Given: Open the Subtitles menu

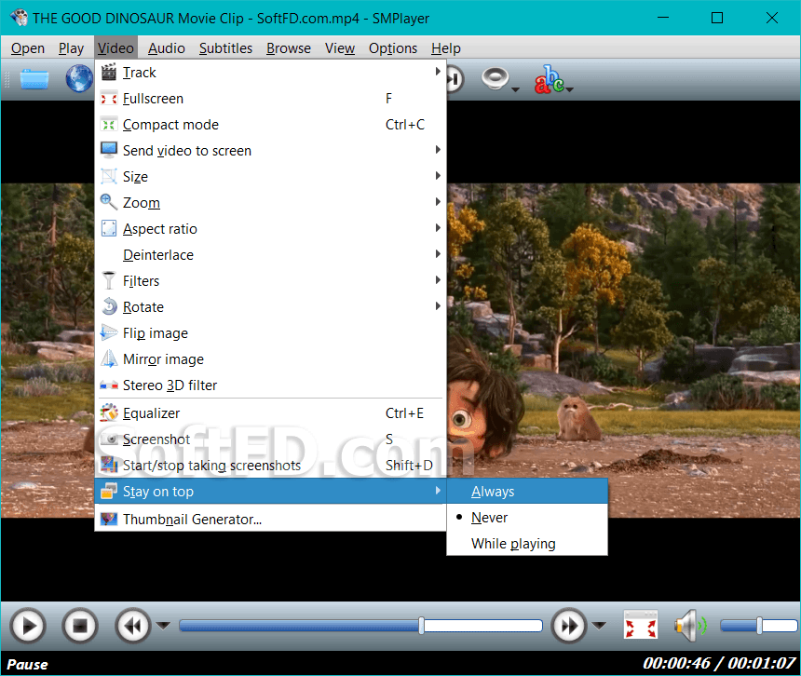Looking at the screenshot, I should pyautogui.click(x=225, y=48).
